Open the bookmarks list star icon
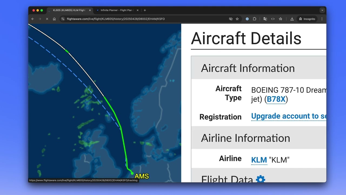The height and width of the screenshot is (195, 346). (x=281, y=19)
